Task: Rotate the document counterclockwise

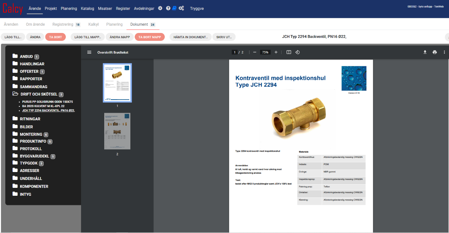Action: click(297, 52)
